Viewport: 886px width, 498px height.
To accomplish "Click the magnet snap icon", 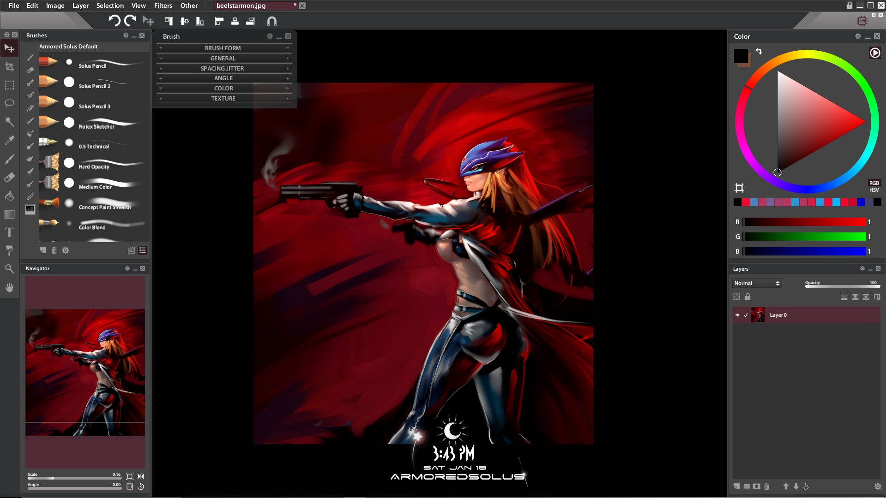I will (x=272, y=21).
